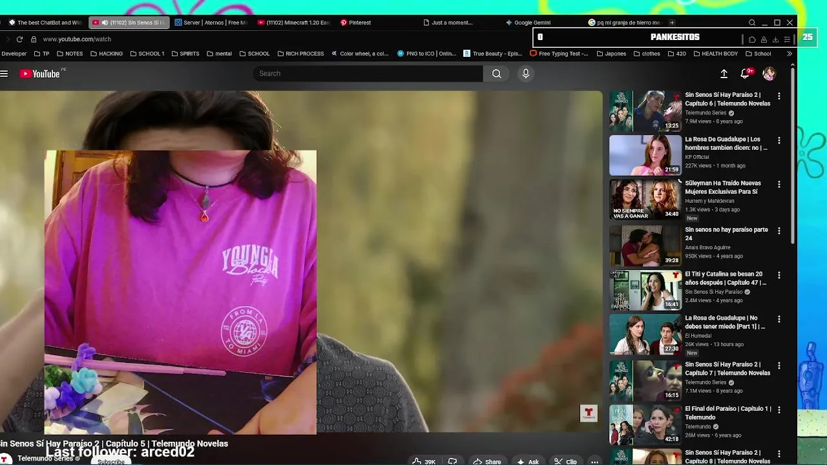Open the HACKING bookmark folder
Image resolution: width=827 pixels, height=465 pixels.
coord(107,54)
